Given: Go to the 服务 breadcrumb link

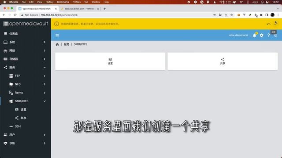Looking at the screenshot, I should click(67, 44).
